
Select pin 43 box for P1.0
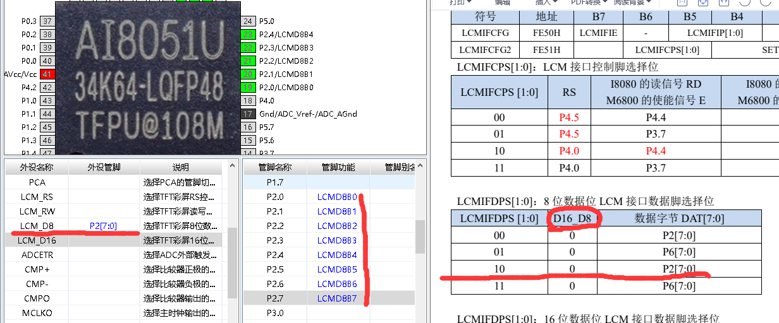pyautogui.click(x=47, y=101)
